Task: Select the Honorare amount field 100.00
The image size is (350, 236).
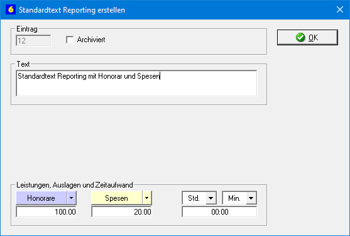Action: point(46,211)
